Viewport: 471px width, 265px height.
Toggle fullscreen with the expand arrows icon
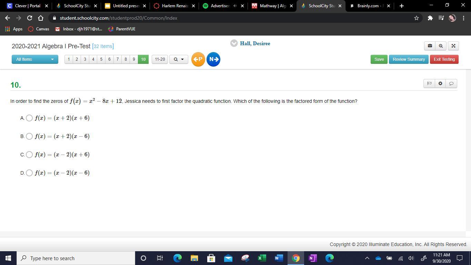click(x=453, y=46)
